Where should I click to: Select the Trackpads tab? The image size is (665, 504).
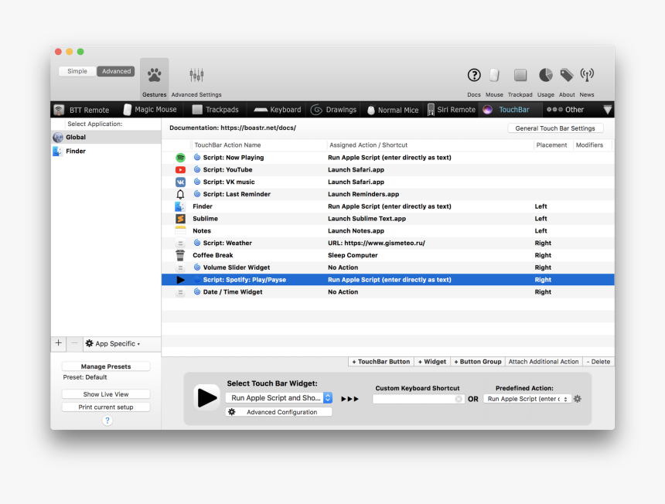[x=216, y=110]
